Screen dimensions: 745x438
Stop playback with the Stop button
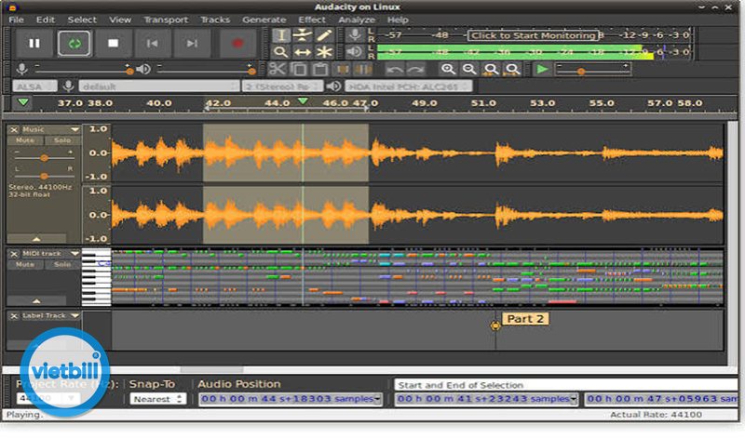point(113,43)
